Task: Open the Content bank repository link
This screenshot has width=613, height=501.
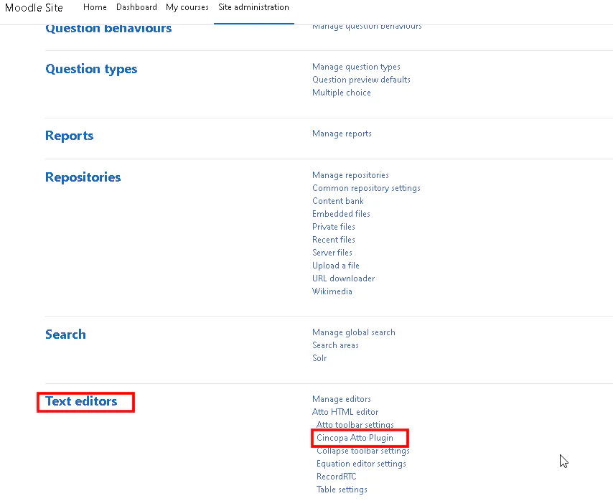Action: tap(338, 201)
